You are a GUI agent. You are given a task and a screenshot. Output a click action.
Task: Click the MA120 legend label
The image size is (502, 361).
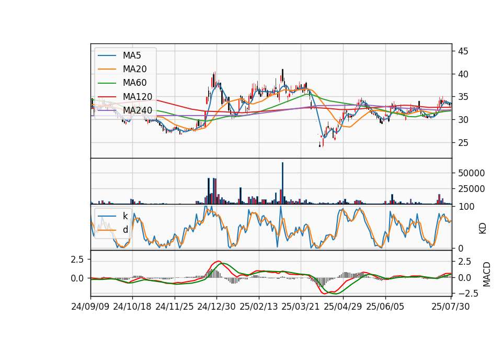pyautogui.click(x=138, y=96)
